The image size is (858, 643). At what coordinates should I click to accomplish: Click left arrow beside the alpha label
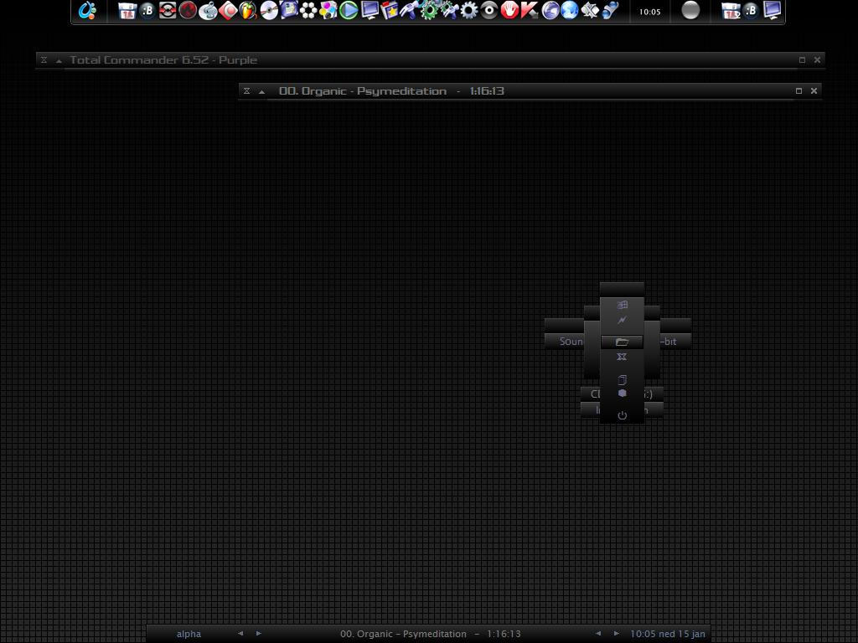click(240, 634)
